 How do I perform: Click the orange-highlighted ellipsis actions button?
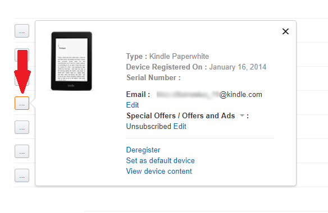(x=22, y=103)
